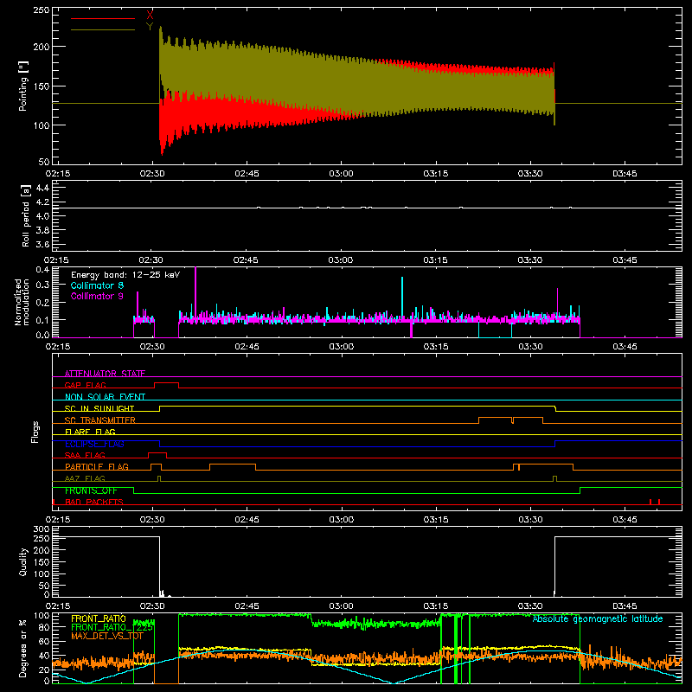The image size is (692, 692).
Task: Click the 02:45 label under Roll period plot
Action: pos(246,260)
